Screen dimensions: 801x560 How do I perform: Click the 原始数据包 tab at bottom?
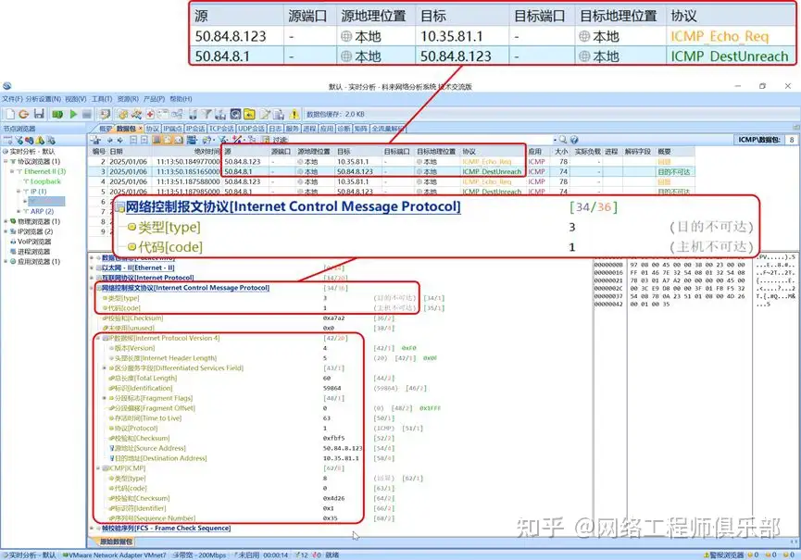[x=116, y=541]
